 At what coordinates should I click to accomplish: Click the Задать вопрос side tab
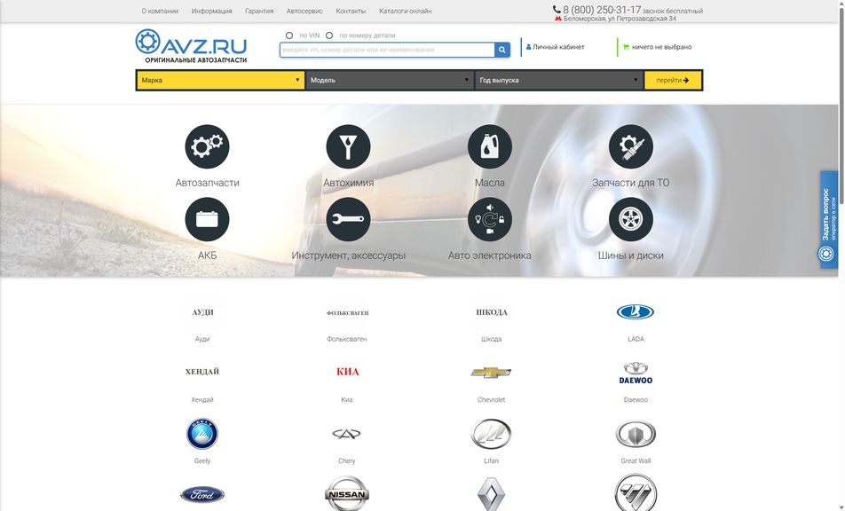pyautogui.click(x=829, y=220)
